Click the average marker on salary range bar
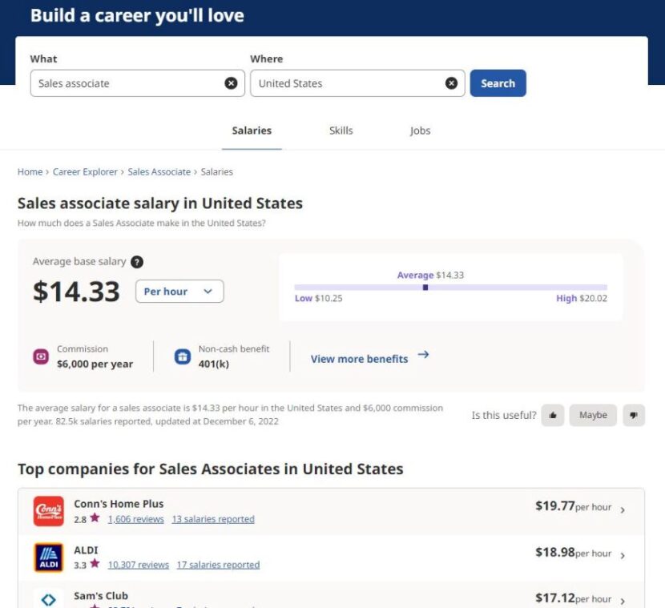This screenshot has width=665, height=608. click(425, 287)
